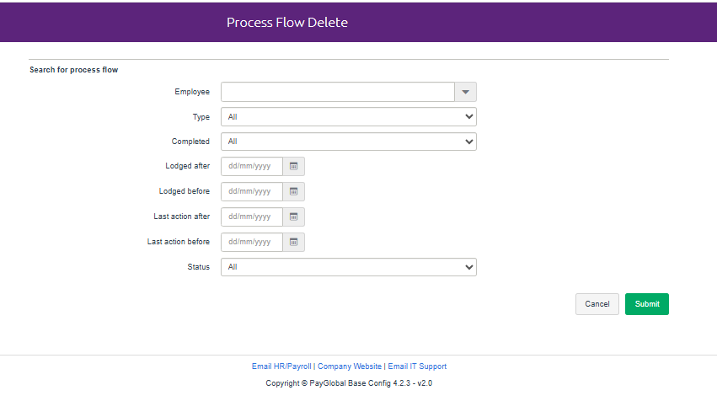
Task: Expand the Employee combo box arrow
Action: point(466,92)
